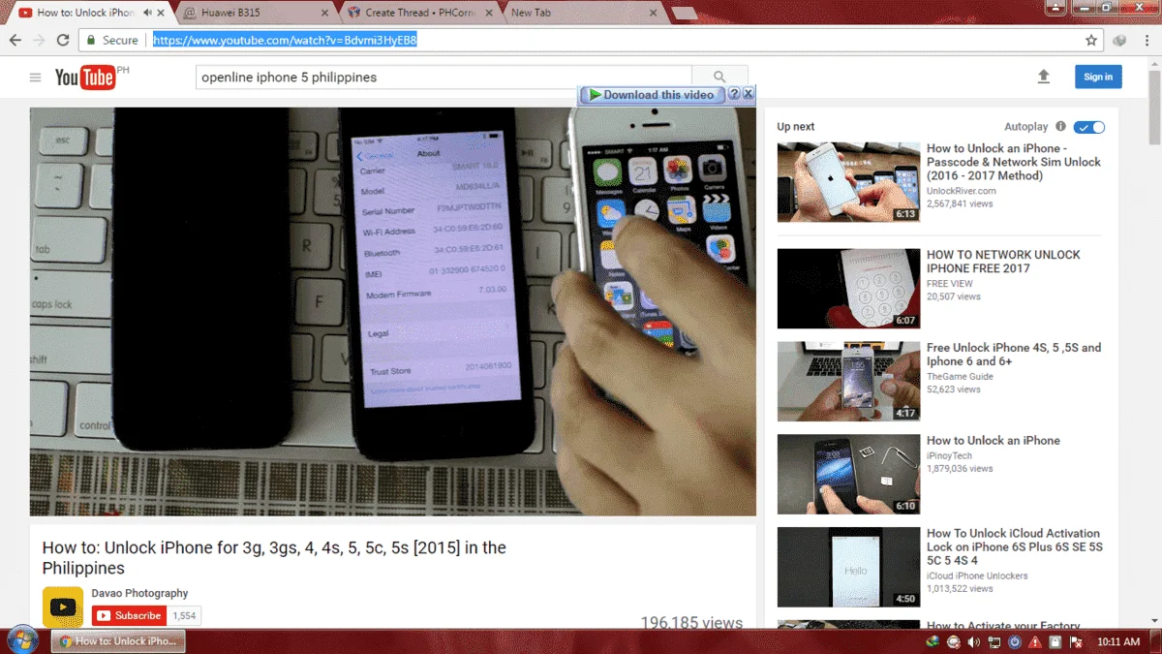Click the 4:17 duration video thumbnail
The width and height of the screenshot is (1162, 654).
pyautogui.click(x=848, y=382)
